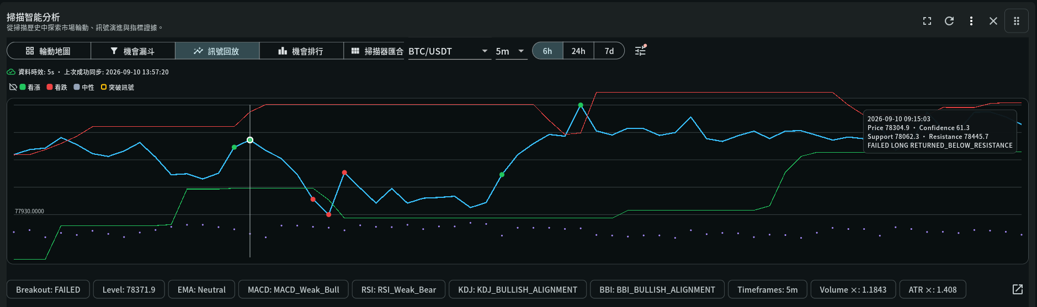Click the 中性 neutral color swatch
This screenshot has height=307, width=1037.
pos(77,87)
